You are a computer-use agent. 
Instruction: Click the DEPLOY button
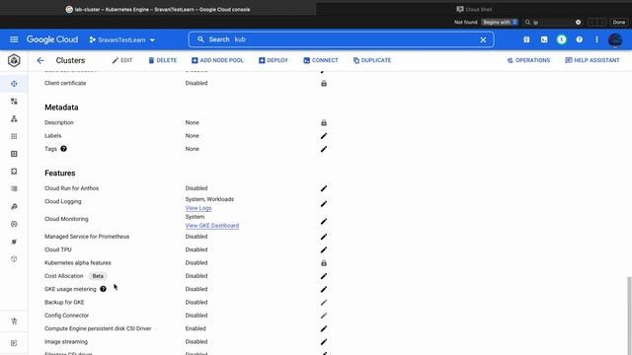(x=274, y=60)
